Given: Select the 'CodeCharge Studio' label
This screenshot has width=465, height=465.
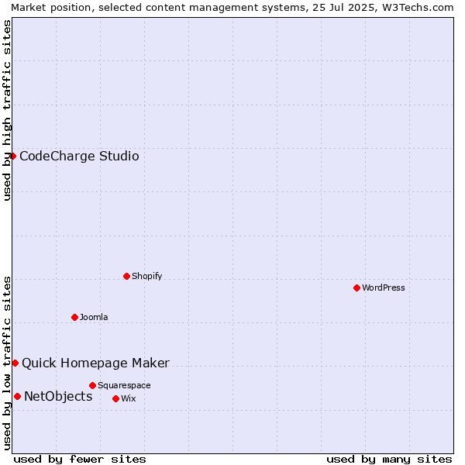Looking at the screenshot, I should (x=79, y=157).
